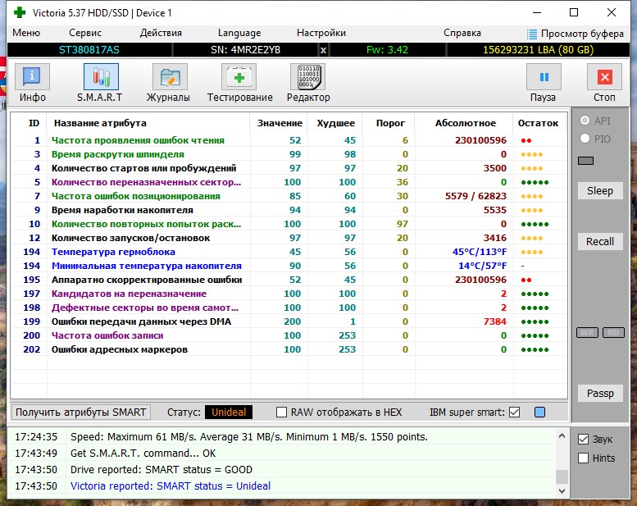The image size is (637, 506).
Task: Enable RAW отображать в HEX checkbox
Action: [x=281, y=413]
